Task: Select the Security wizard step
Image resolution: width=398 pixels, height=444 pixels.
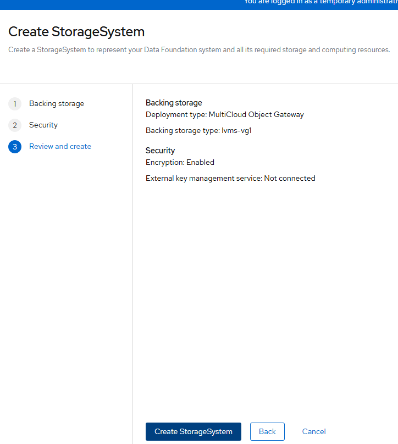Action: pyautogui.click(x=43, y=125)
